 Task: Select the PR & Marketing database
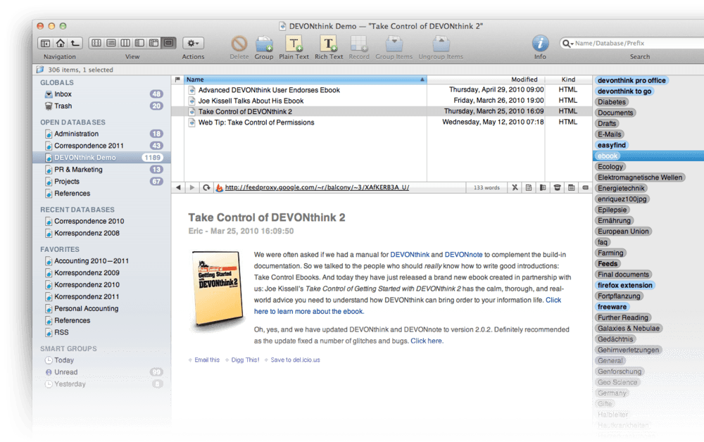pos(102,170)
